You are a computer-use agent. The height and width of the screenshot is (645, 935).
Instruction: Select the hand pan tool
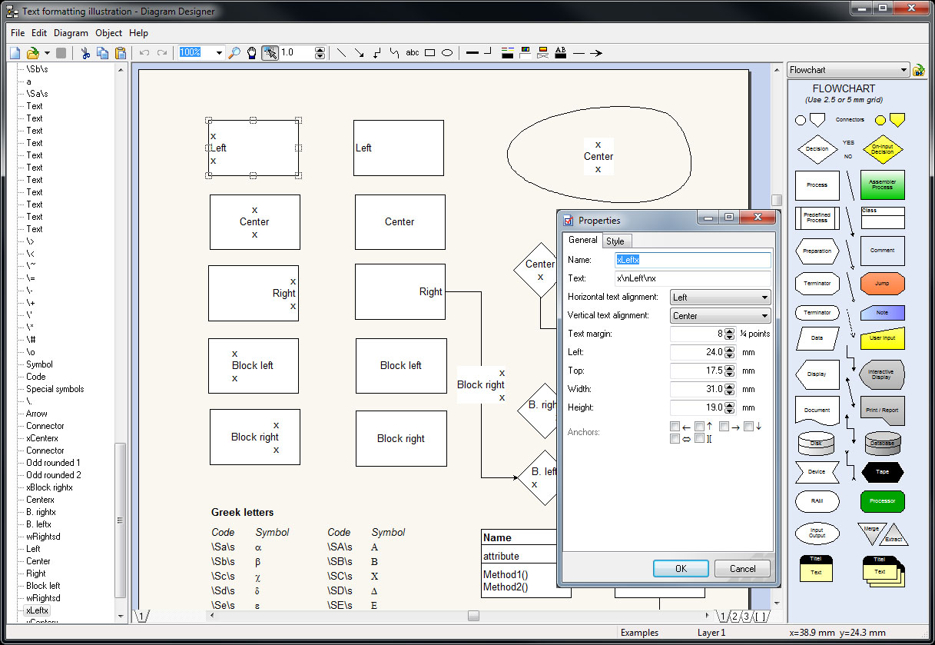251,53
